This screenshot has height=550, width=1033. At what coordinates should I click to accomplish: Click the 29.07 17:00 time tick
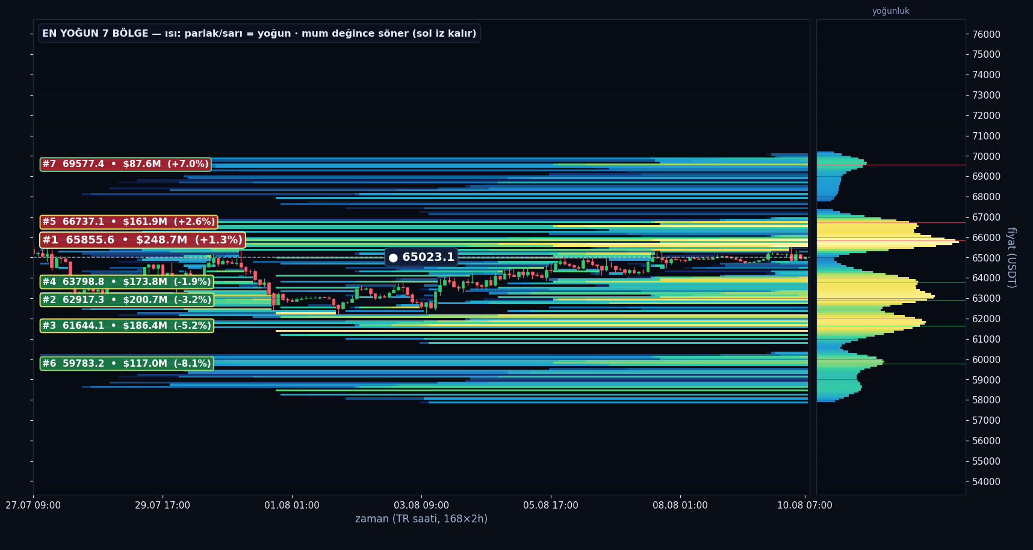coord(163,506)
